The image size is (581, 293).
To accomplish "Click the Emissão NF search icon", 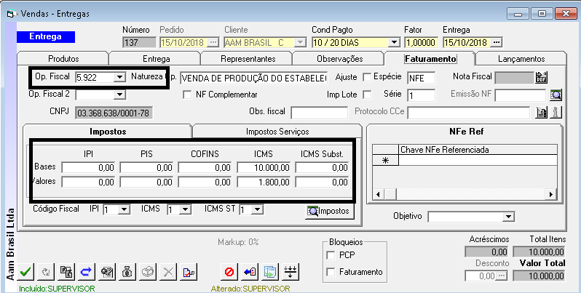I will (x=556, y=95).
